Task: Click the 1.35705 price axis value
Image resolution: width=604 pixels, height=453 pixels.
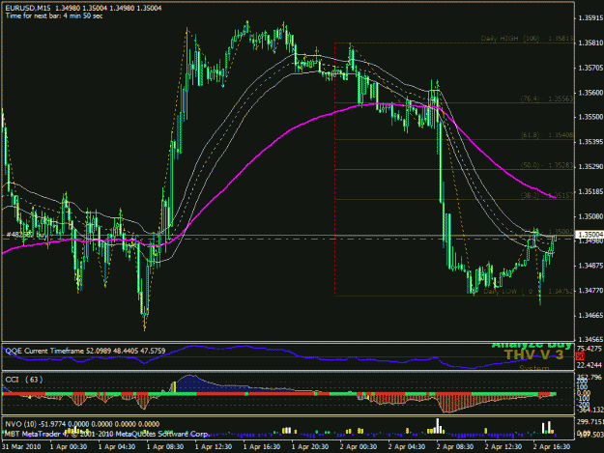Action: pos(590,69)
